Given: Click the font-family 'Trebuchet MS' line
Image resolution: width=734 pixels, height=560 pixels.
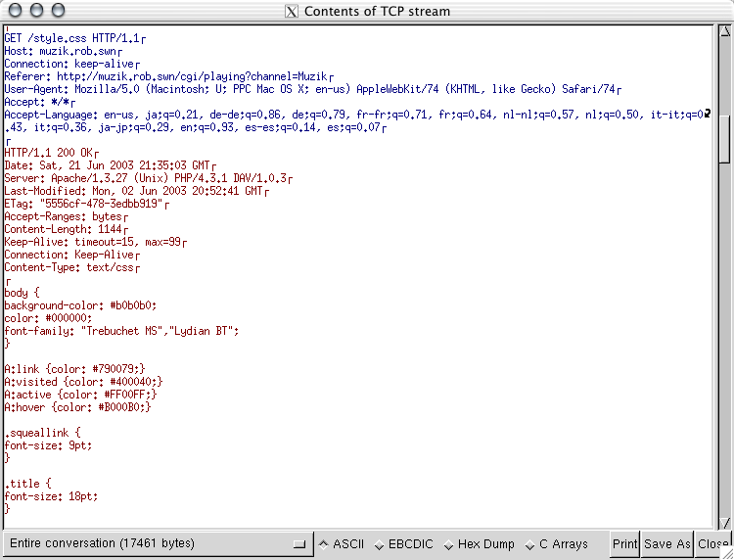Looking at the screenshot, I should click(121, 331).
